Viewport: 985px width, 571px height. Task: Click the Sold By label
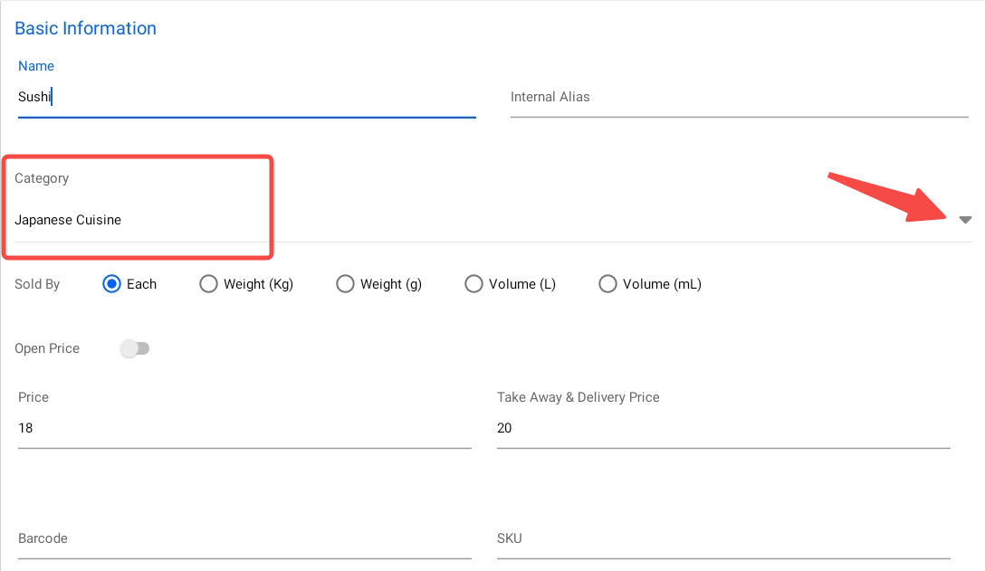[x=37, y=284]
